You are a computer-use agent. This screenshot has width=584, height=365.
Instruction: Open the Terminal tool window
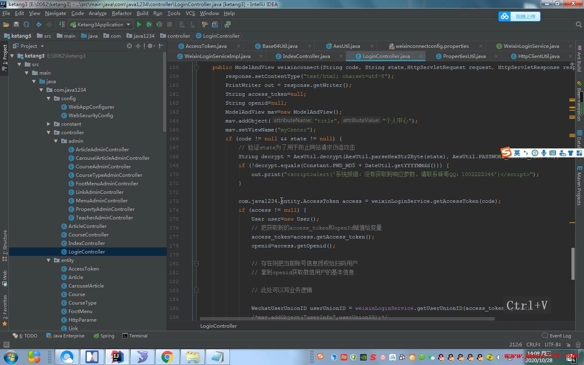click(x=135, y=336)
